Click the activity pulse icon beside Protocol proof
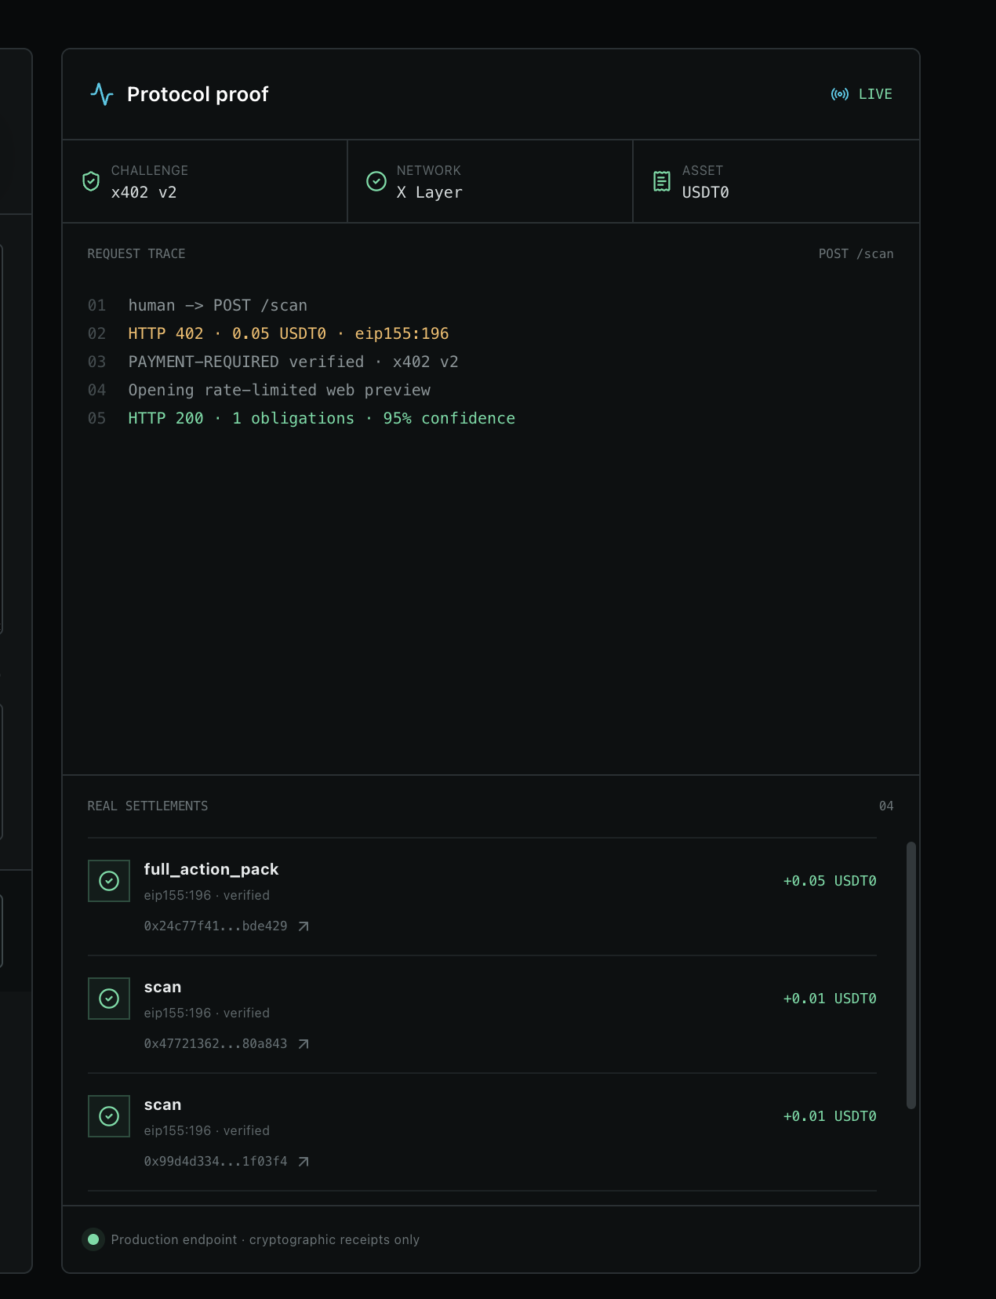Viewport: 996px width, 1299px height. (x=102, y=94)
